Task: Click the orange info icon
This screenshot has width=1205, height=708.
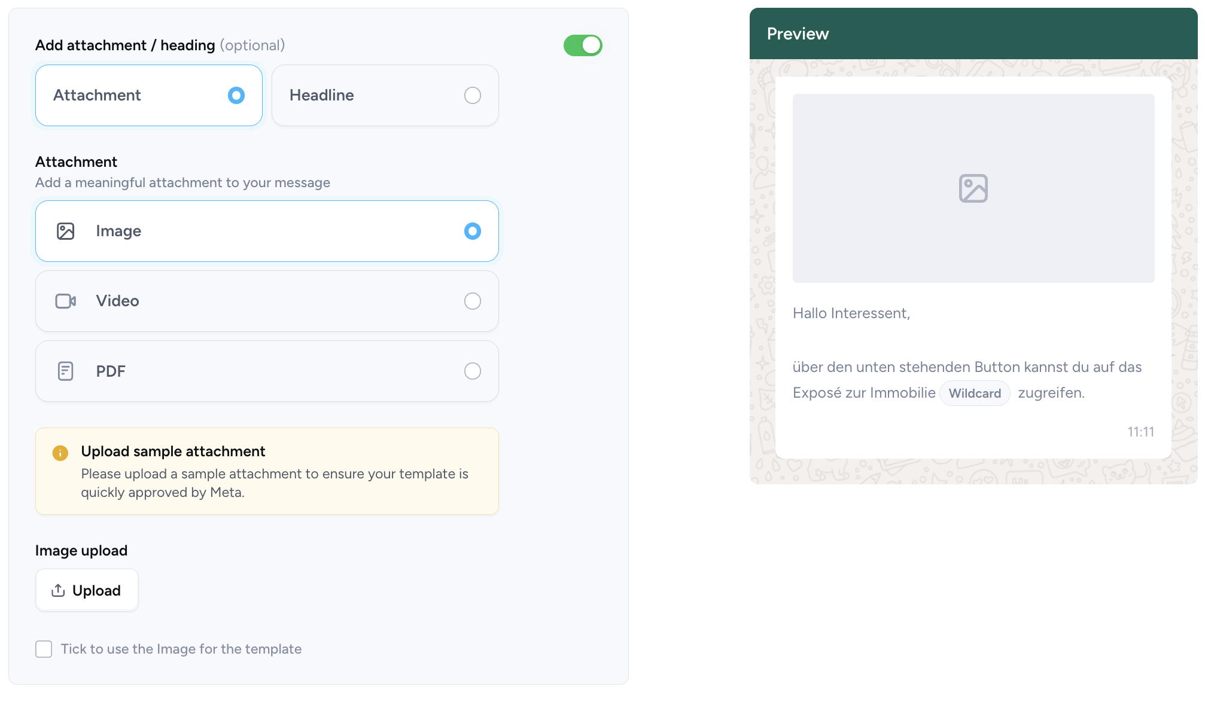Action: pos(60,453)
